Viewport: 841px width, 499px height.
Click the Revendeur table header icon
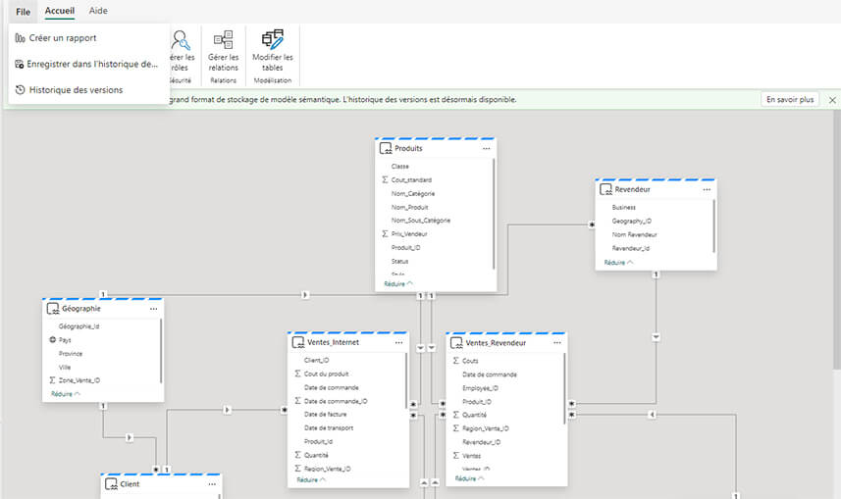tap(605, 189)
